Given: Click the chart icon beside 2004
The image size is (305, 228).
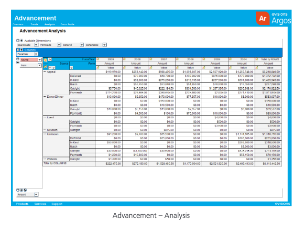Looking at the screenshot, I should [230, 59].
